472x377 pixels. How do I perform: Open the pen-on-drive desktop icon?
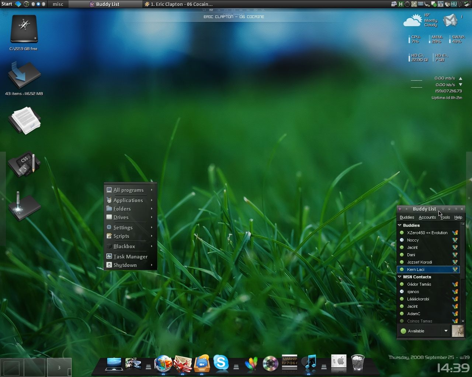tap(24, 206)
